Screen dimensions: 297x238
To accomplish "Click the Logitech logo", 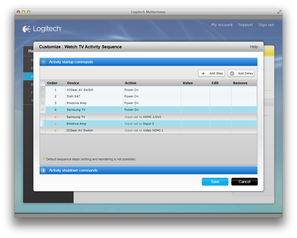I will point(42,29).
